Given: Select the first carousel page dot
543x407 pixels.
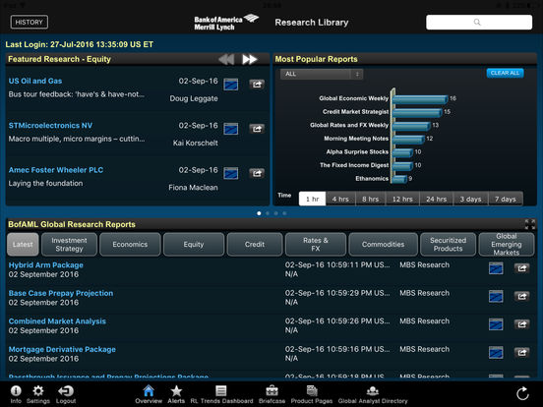Looking at the screenshot, I should tap(259, 213).
